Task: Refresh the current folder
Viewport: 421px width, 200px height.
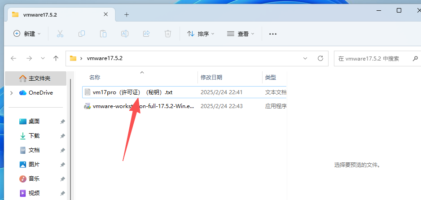Action: [320, 58]
